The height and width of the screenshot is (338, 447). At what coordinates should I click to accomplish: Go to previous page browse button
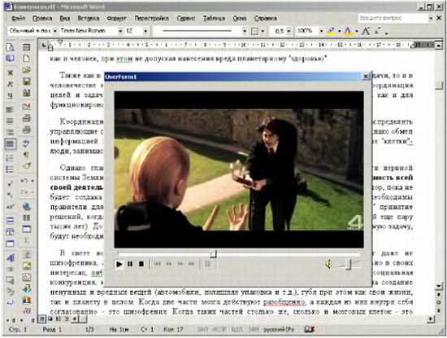(x=439, y=295)
